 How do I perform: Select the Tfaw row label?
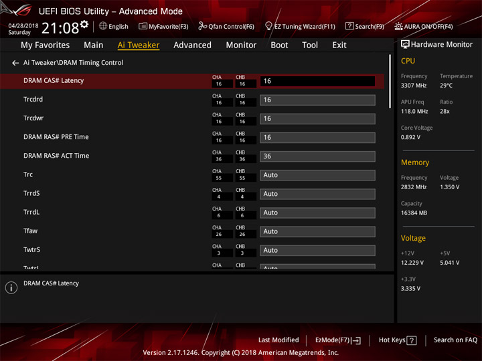pos(30,231)
